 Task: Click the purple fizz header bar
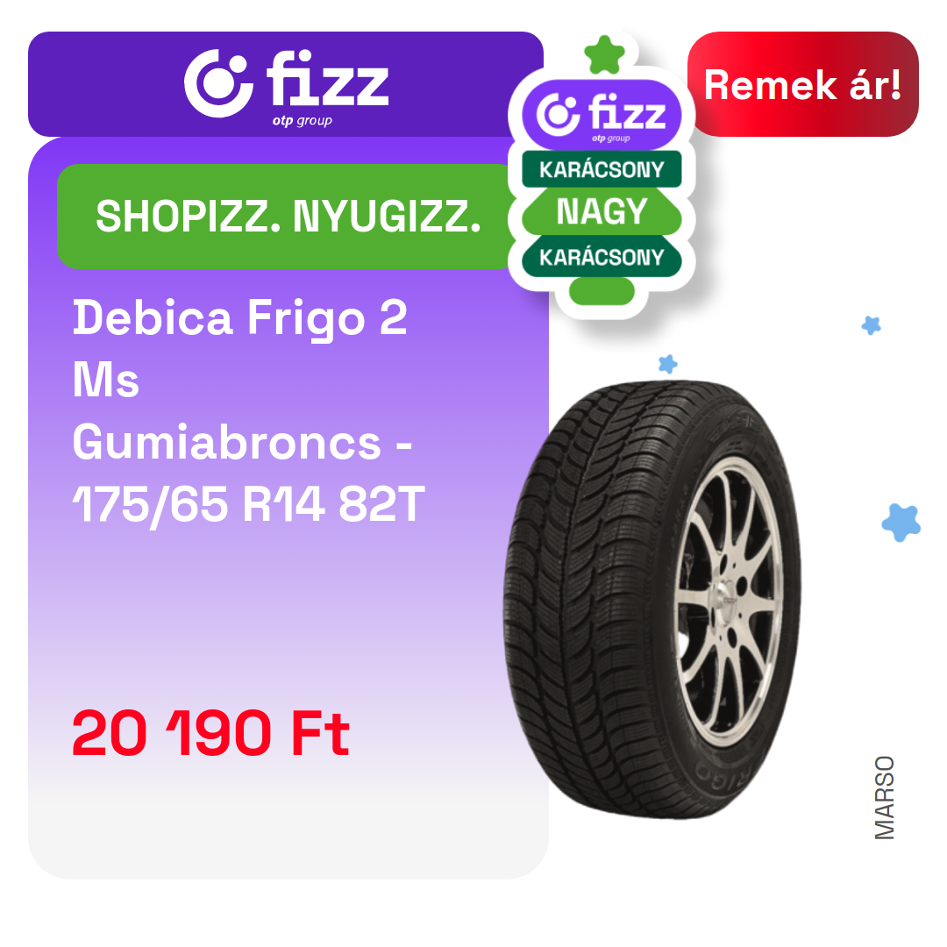(x=286, y=84)
